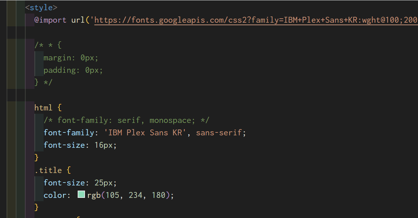The width and height of the screenshot is (418, 218).
Task: Click the font-family property name
Action: (x=69, y=132)
